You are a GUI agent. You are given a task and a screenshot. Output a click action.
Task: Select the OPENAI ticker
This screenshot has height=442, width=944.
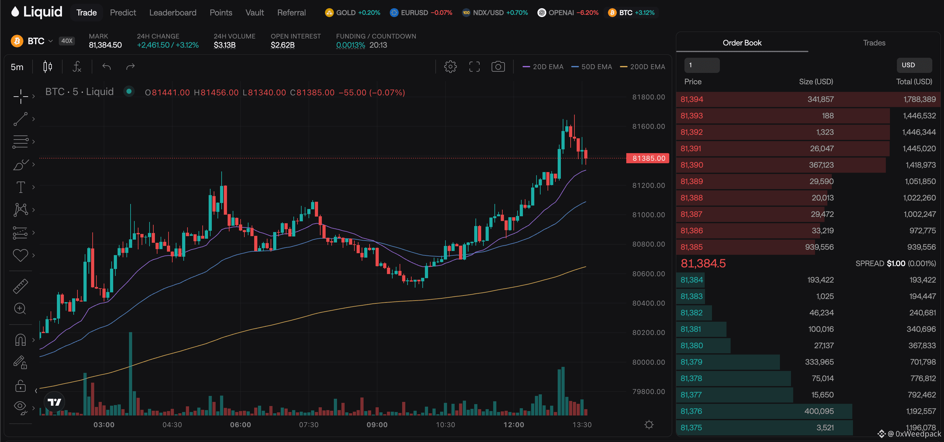tap(568, 12)
